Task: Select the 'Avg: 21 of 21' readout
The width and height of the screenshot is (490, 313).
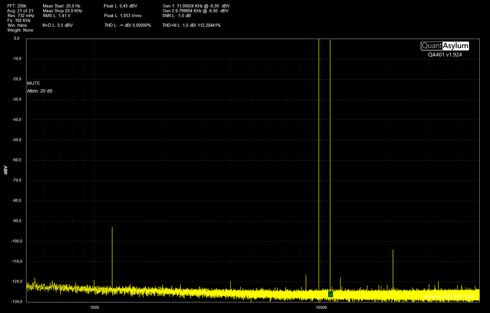Action: [20, 11]
